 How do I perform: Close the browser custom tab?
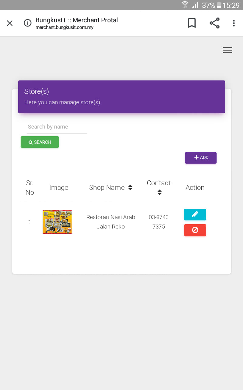10,23
